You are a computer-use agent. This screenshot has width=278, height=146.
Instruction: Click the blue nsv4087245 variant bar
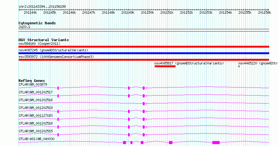click(x=144, y=53)
